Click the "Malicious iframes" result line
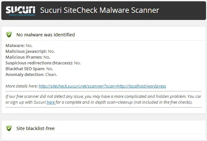The image size is (207, 141). coord(28,57)
